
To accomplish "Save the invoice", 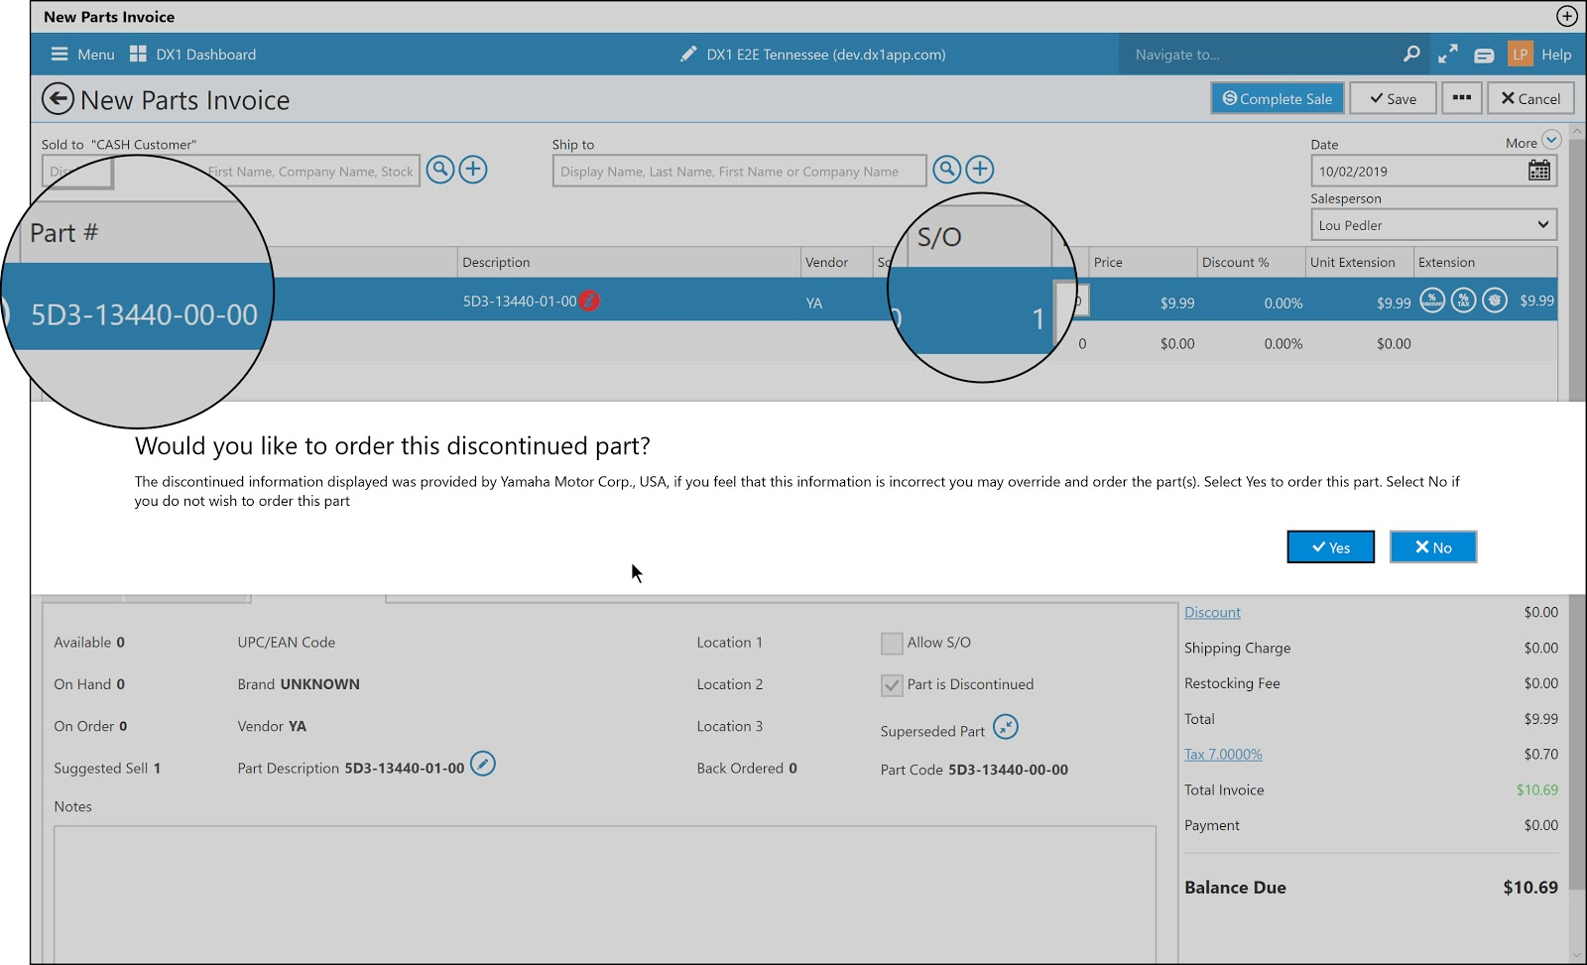I will point(1393,98).
